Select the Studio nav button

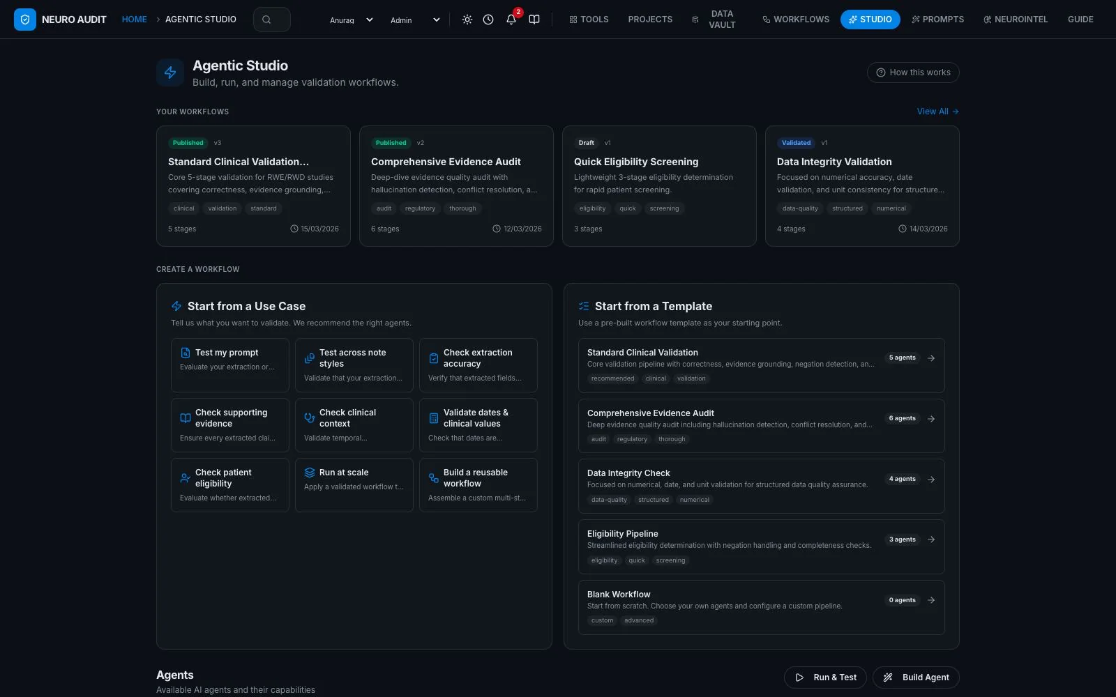coord(870,20)
